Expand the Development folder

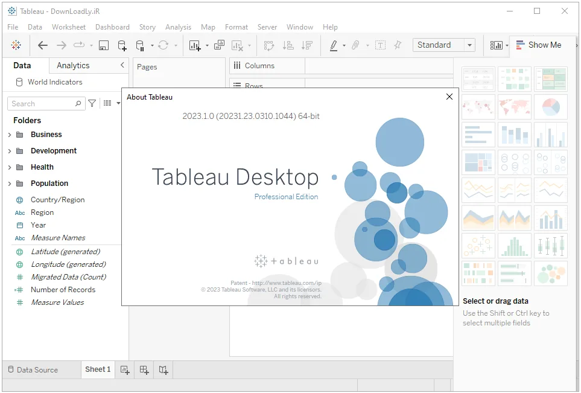point(10,152)
